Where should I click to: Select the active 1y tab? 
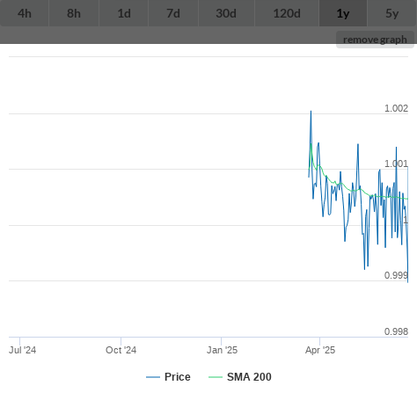pyautogui.click(x=343, y=13)
